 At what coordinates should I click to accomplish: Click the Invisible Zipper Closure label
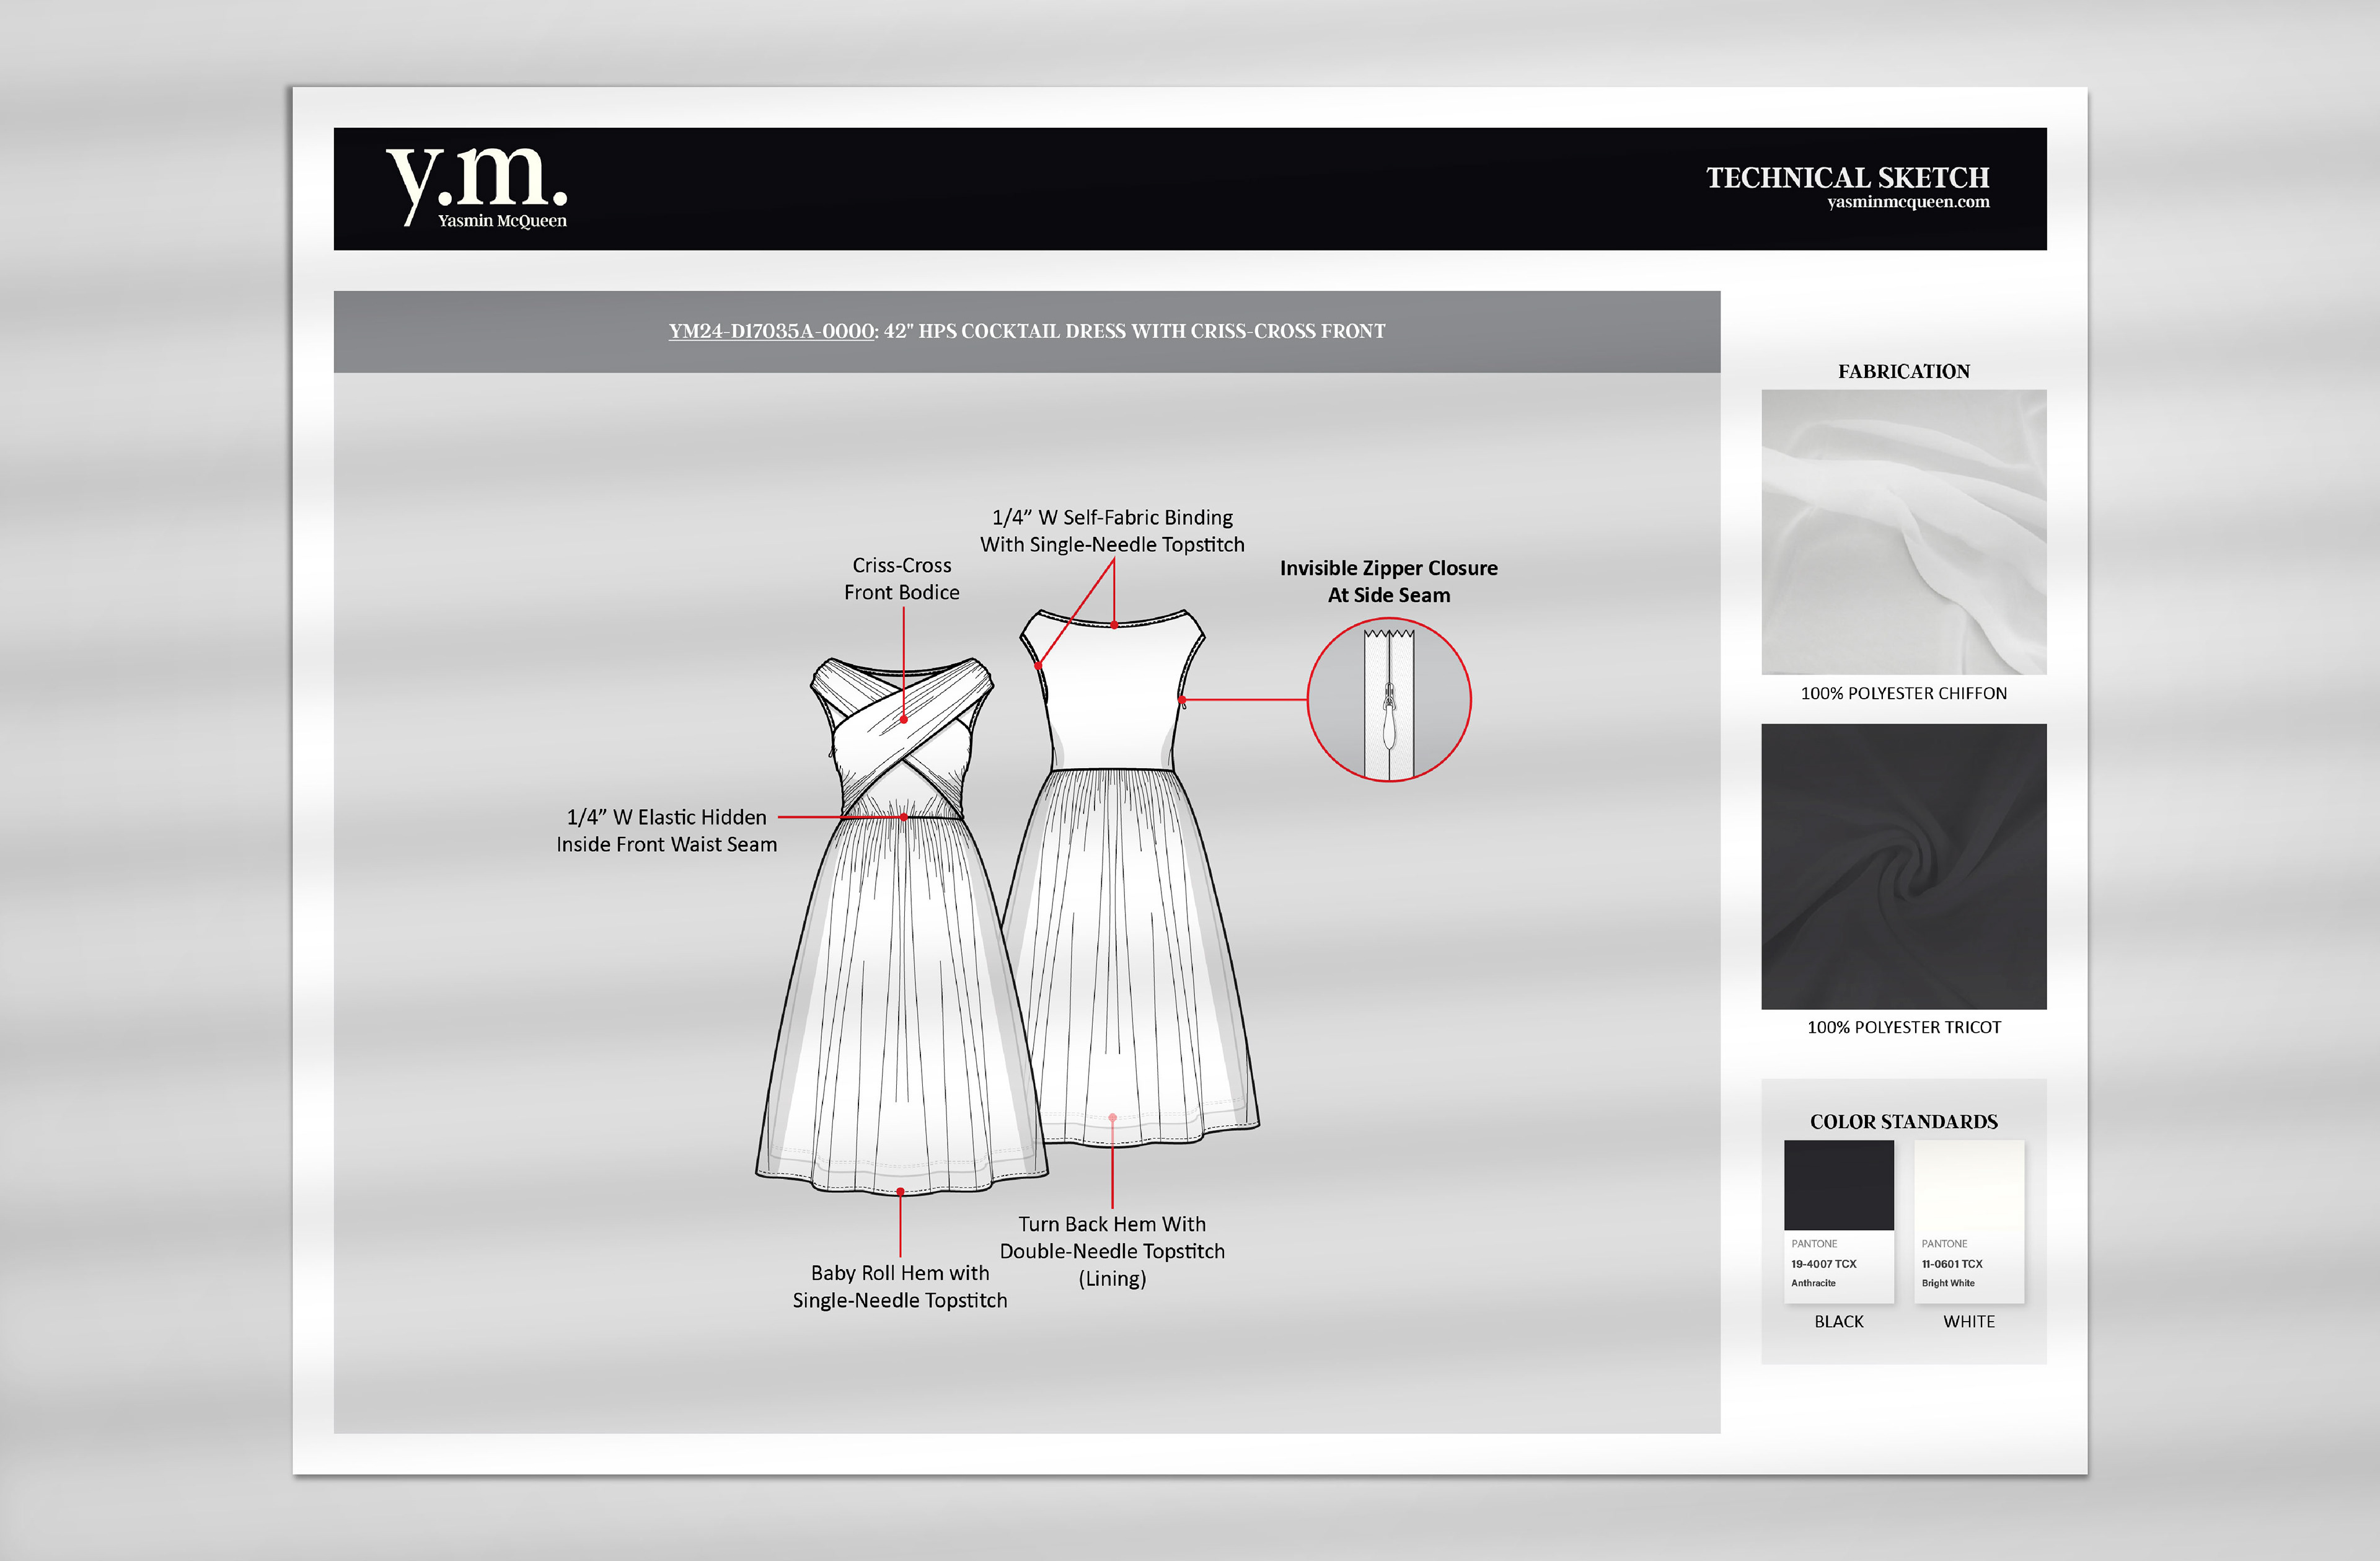tap(1388, 581)
